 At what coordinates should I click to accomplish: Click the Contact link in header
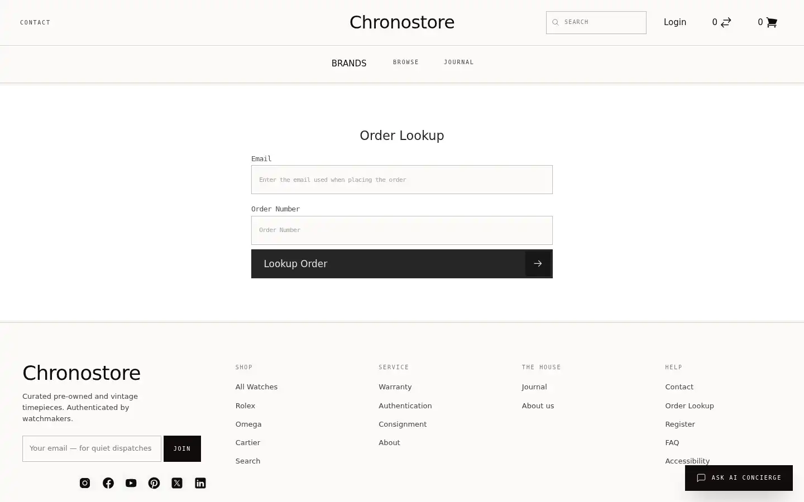[35, 22]
